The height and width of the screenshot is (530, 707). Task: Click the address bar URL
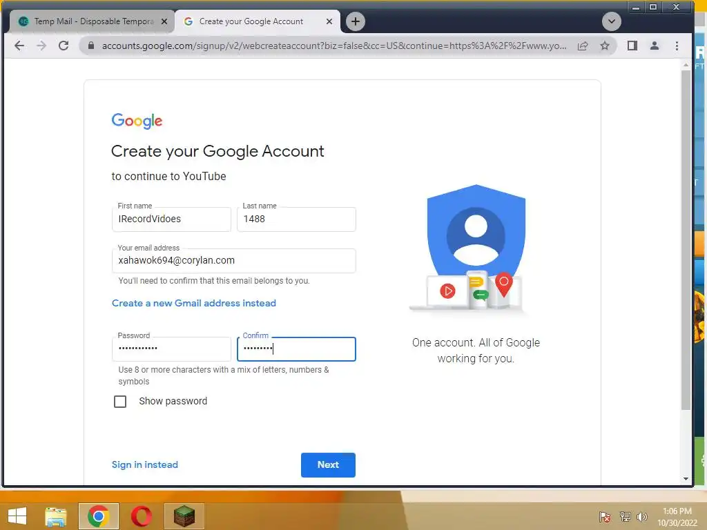(333, 46)
